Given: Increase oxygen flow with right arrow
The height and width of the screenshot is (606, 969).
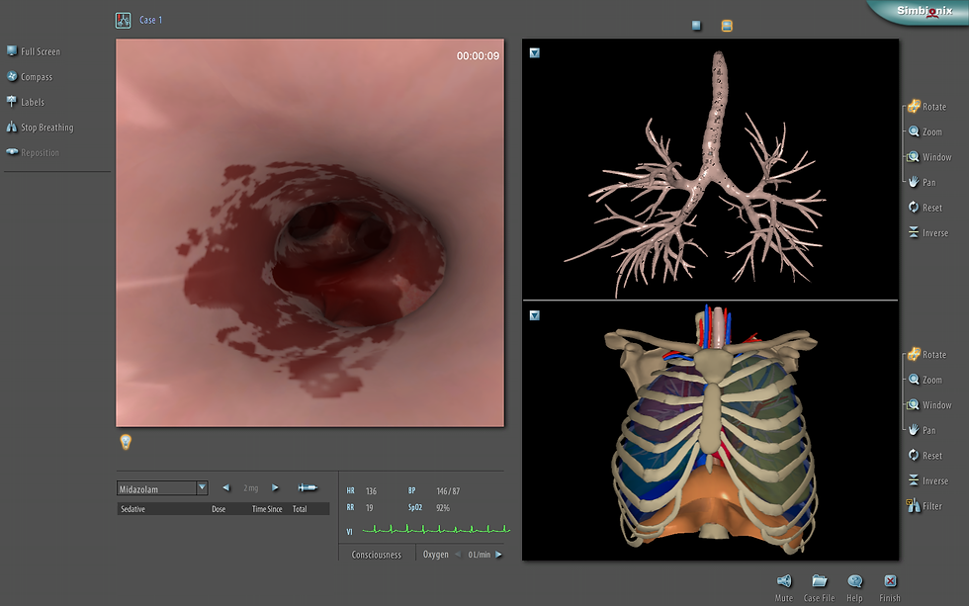Looking at the screenshot, I should pos(498,555).
